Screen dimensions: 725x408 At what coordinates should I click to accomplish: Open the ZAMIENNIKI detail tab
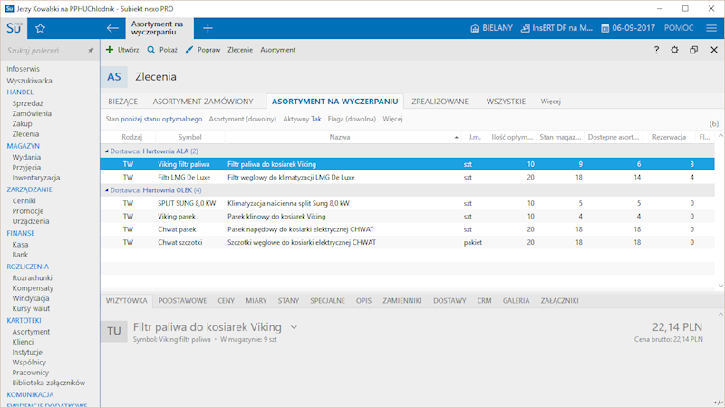[402, 301]
